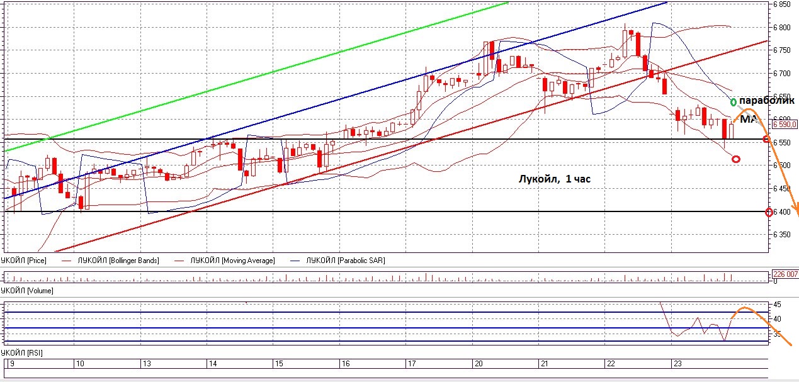Click date label 22 on time axis
Image resolution: width=799 pixels, height=382 pixels.
point(609,364)
